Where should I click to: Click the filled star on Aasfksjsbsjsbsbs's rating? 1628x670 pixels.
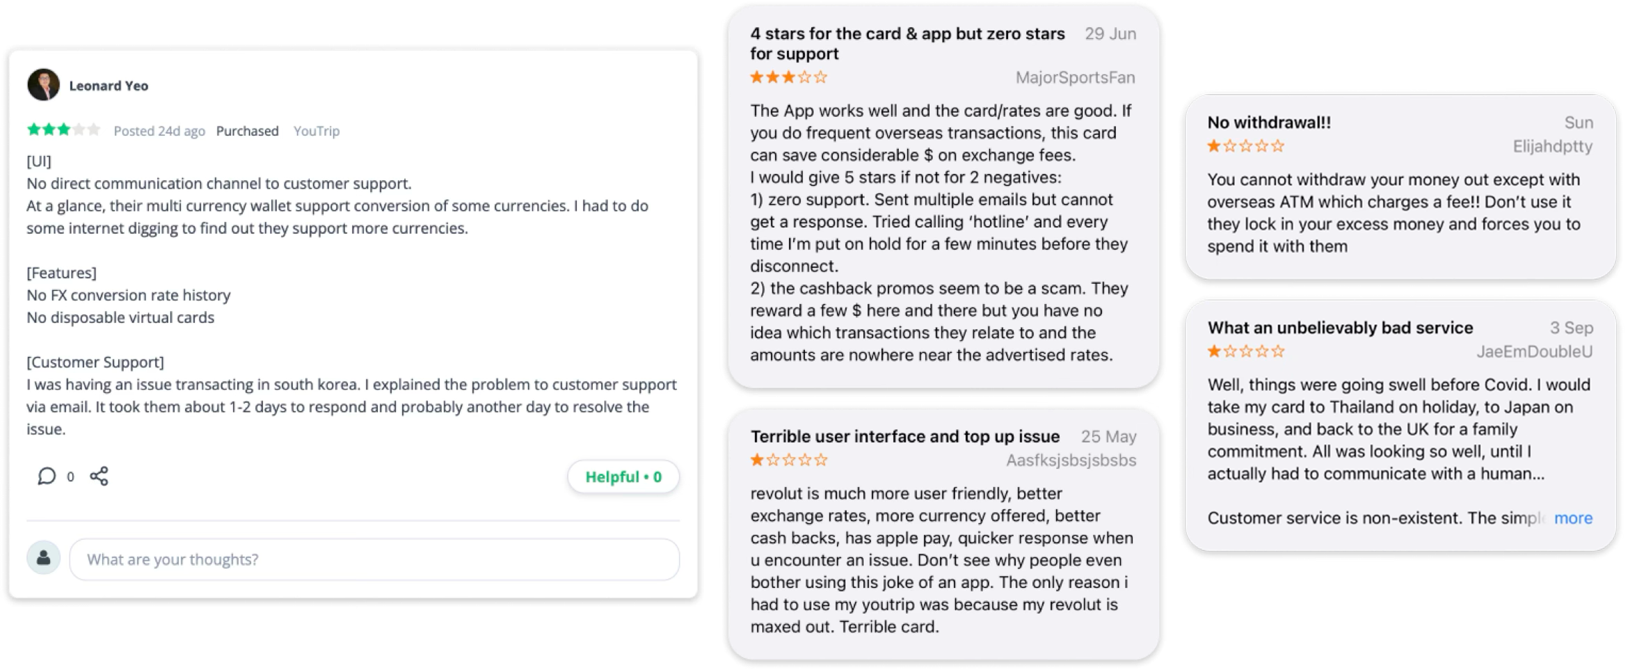pyautogui.click(x=756, y=459)
